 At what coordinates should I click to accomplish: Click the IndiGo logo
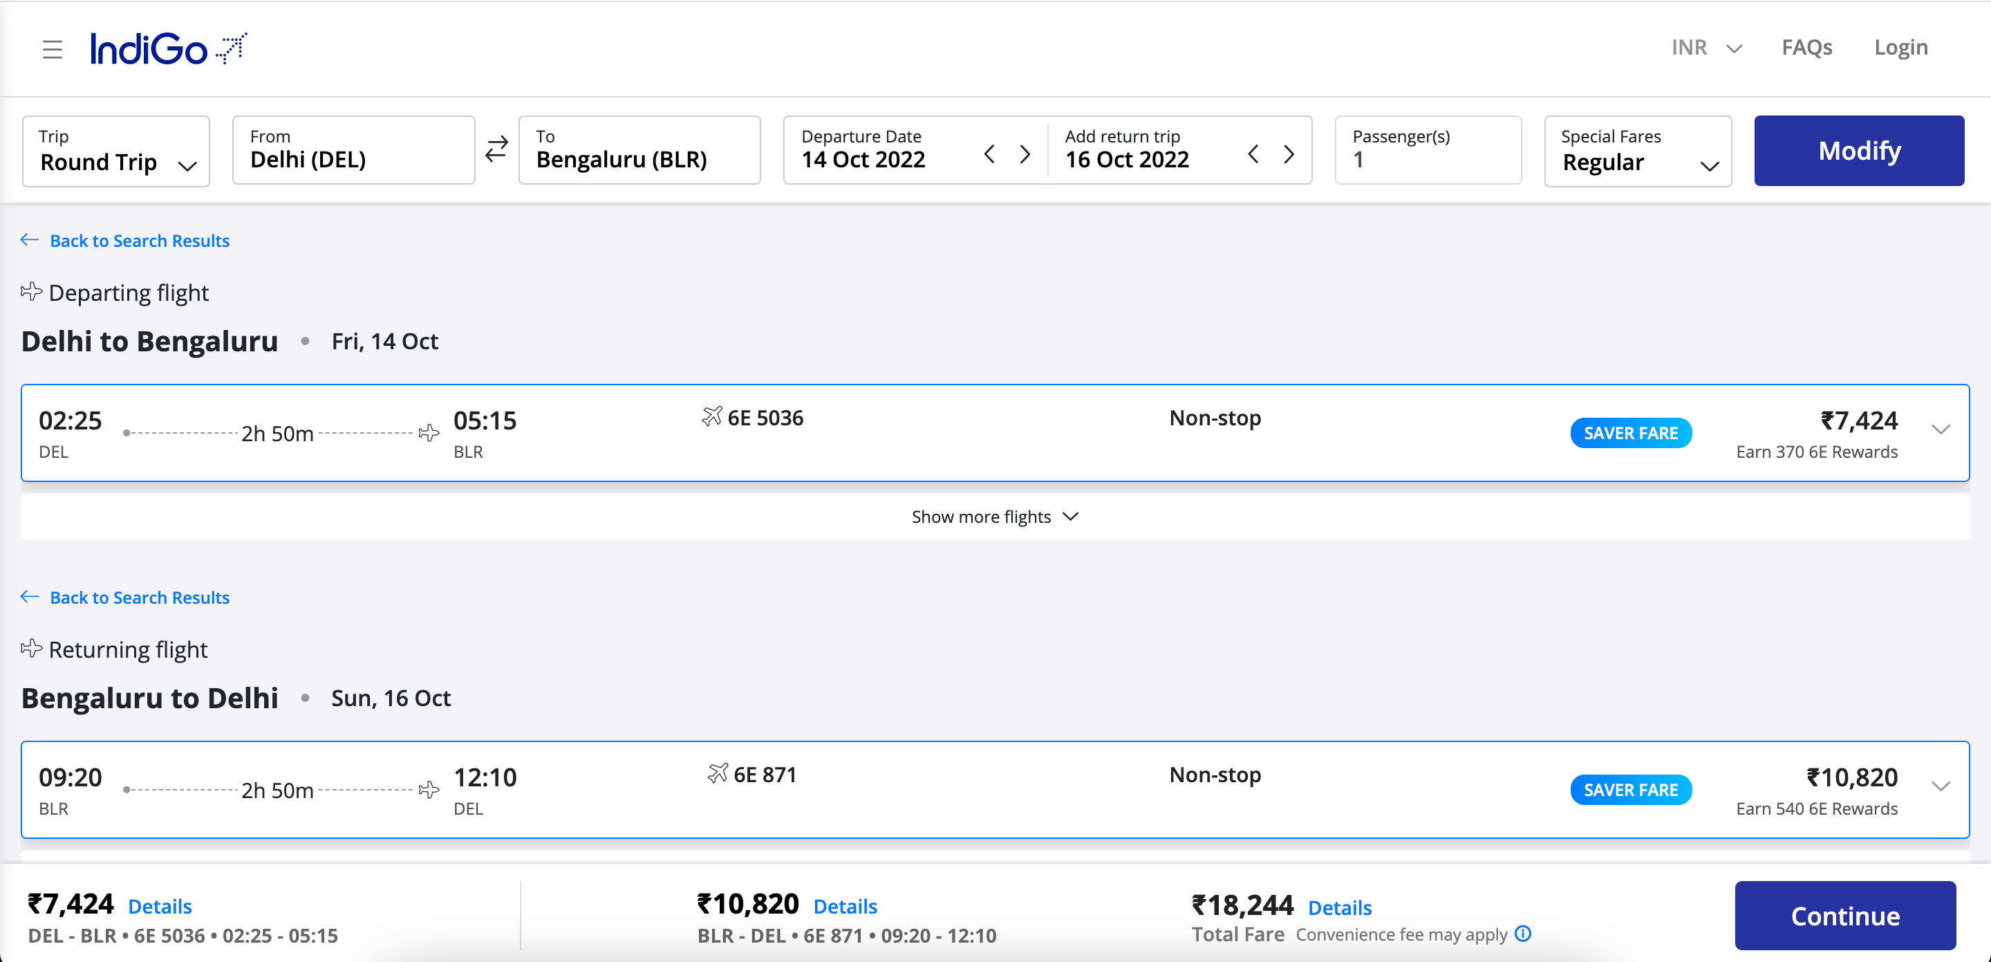point(169,48)
